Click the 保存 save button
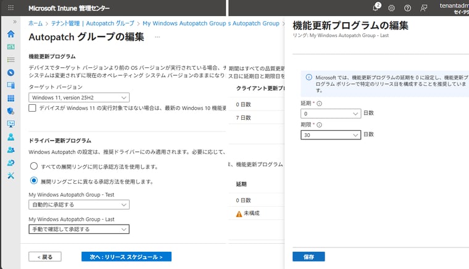 point(309,257)
